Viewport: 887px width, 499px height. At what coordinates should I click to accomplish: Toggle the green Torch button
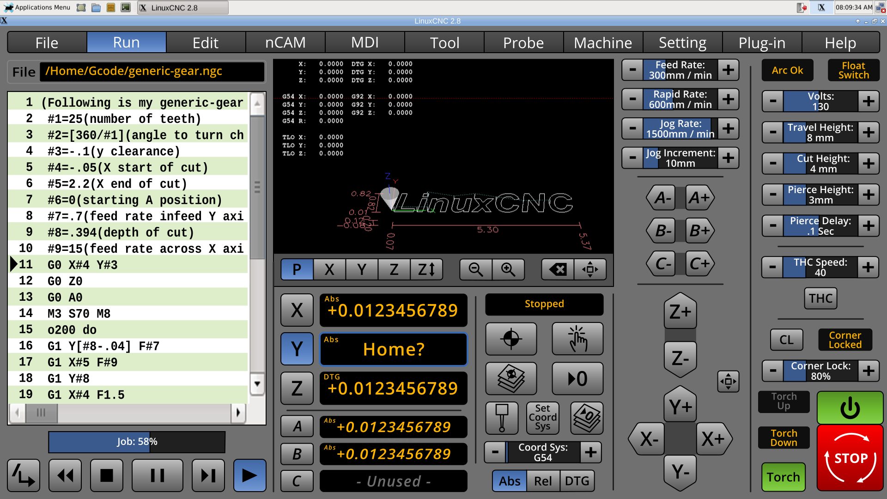click(783, 477)
